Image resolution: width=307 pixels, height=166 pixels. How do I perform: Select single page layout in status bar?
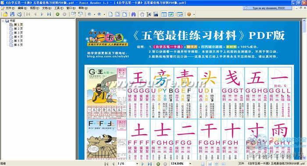tap(203, 164)
